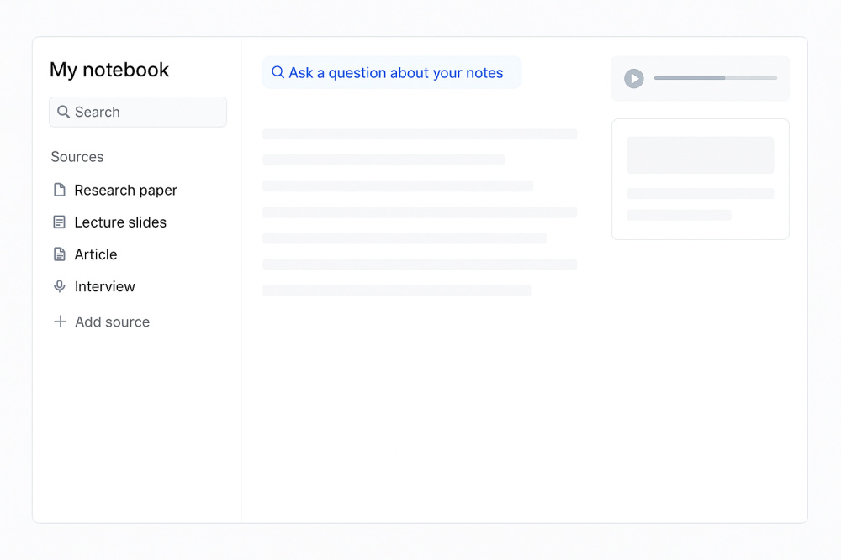The image size is (841, 560).
Task: Click the audio progress bar
Action: point(715,78)
